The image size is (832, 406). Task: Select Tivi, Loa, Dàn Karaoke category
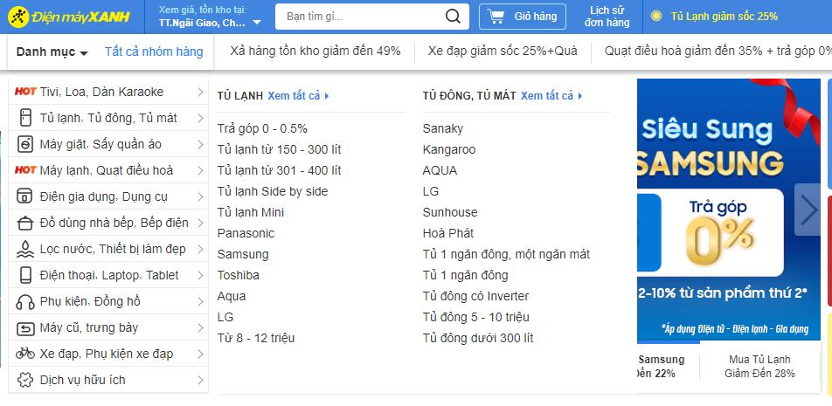point(108,92)
